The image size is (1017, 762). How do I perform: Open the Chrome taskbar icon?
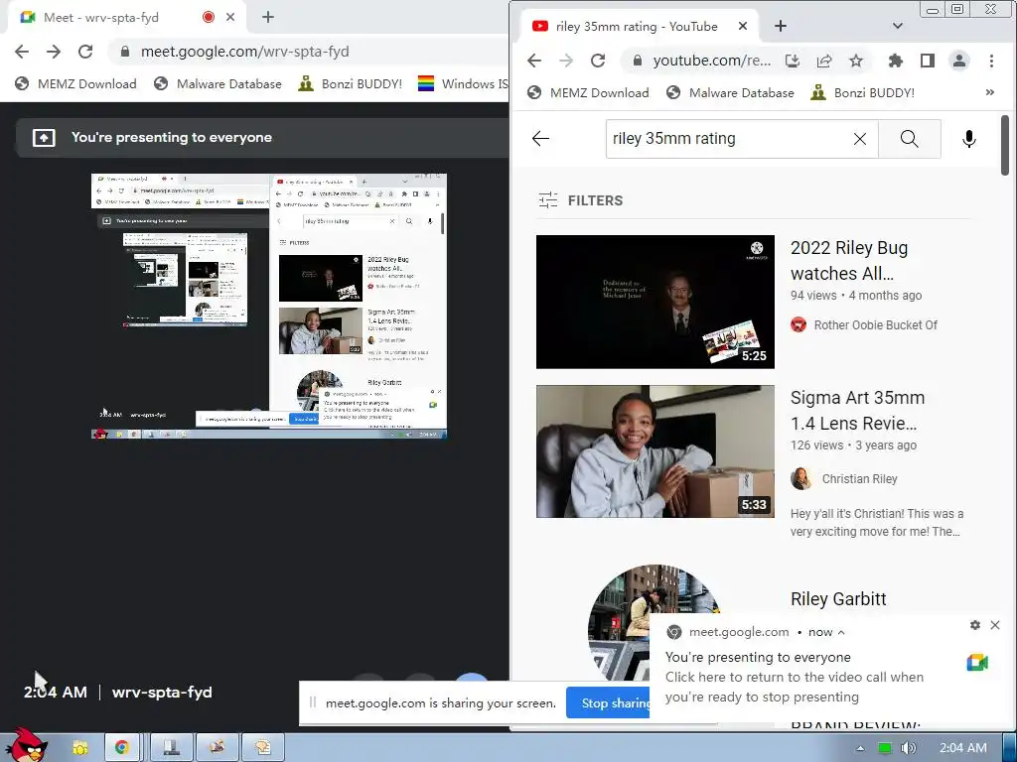coord(120,747)
